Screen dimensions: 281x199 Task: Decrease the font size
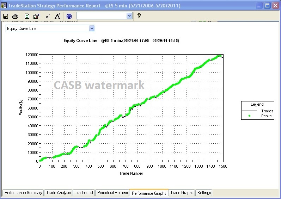pyautogui.click(x=48, y=16)
